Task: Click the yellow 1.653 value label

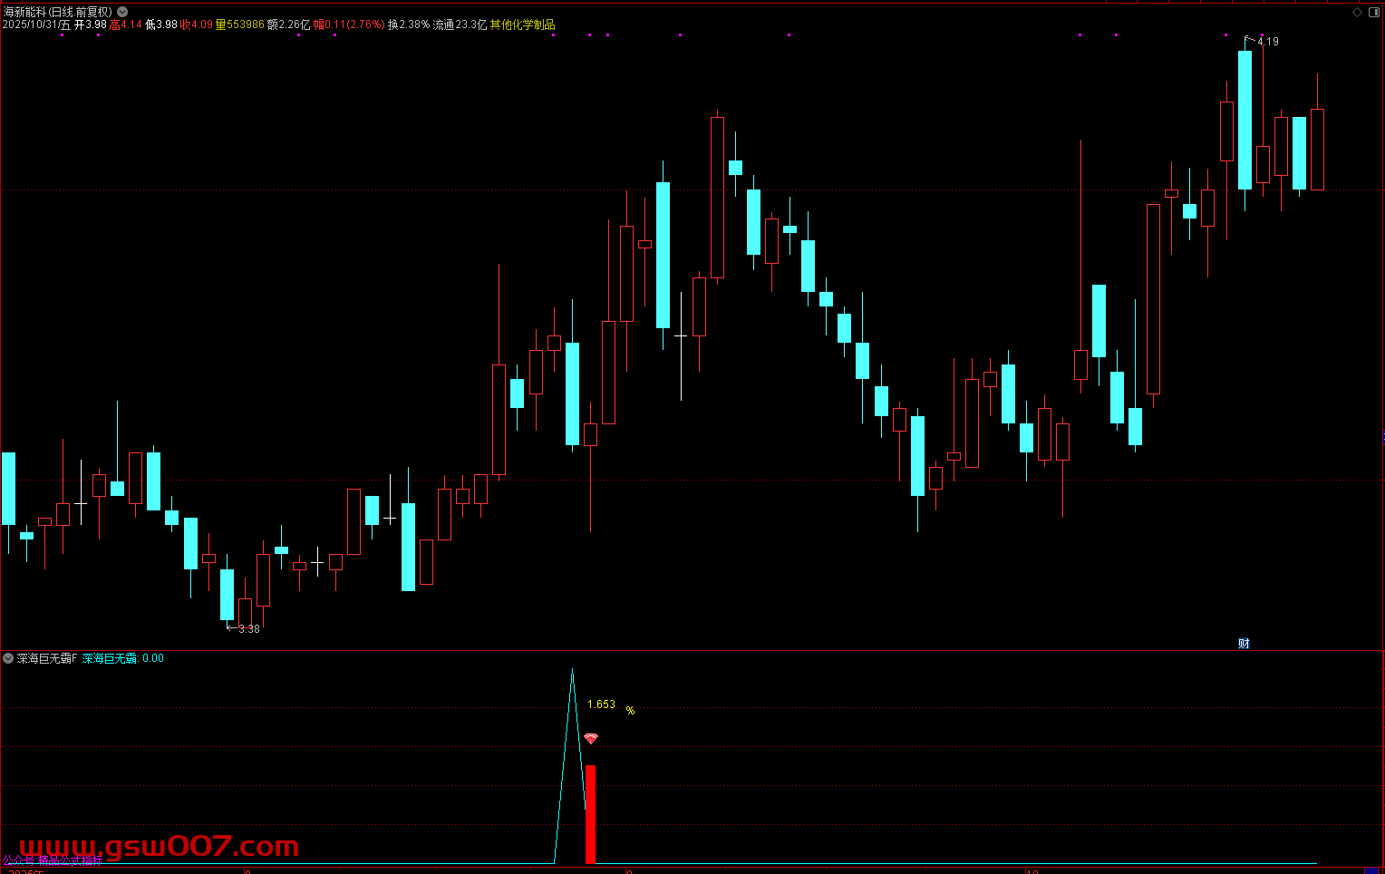Action: (601, 704)
